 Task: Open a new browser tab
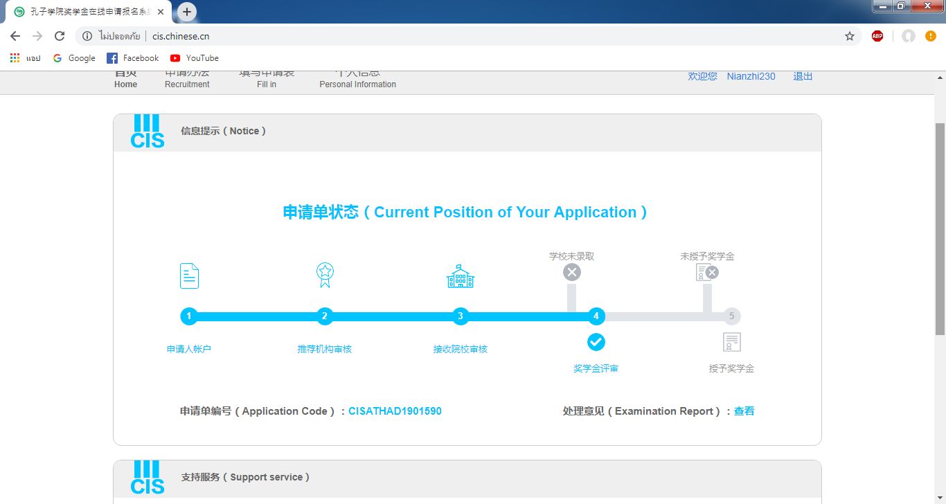click(187, 12)
